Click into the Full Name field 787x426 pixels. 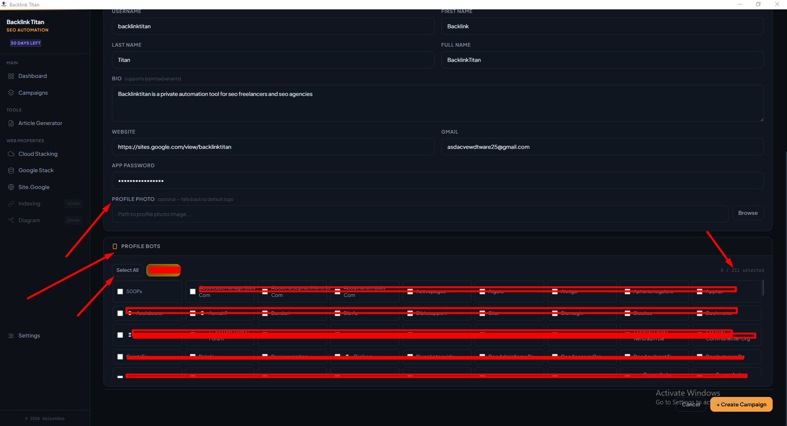click(x=602, y=60)
